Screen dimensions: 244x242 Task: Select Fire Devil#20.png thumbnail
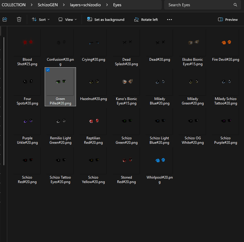click(x=226, y=43)
